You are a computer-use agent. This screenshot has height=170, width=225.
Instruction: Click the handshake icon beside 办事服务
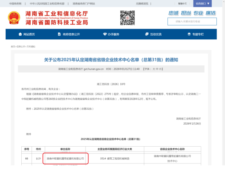tap(105, 34)
